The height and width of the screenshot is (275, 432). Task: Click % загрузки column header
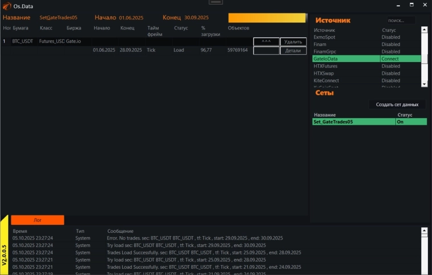click(x=210, y=31)
